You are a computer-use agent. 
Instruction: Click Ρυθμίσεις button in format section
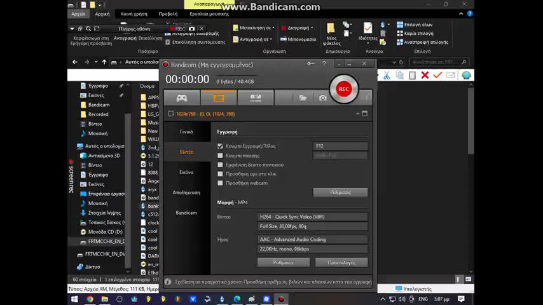point(284,262)
